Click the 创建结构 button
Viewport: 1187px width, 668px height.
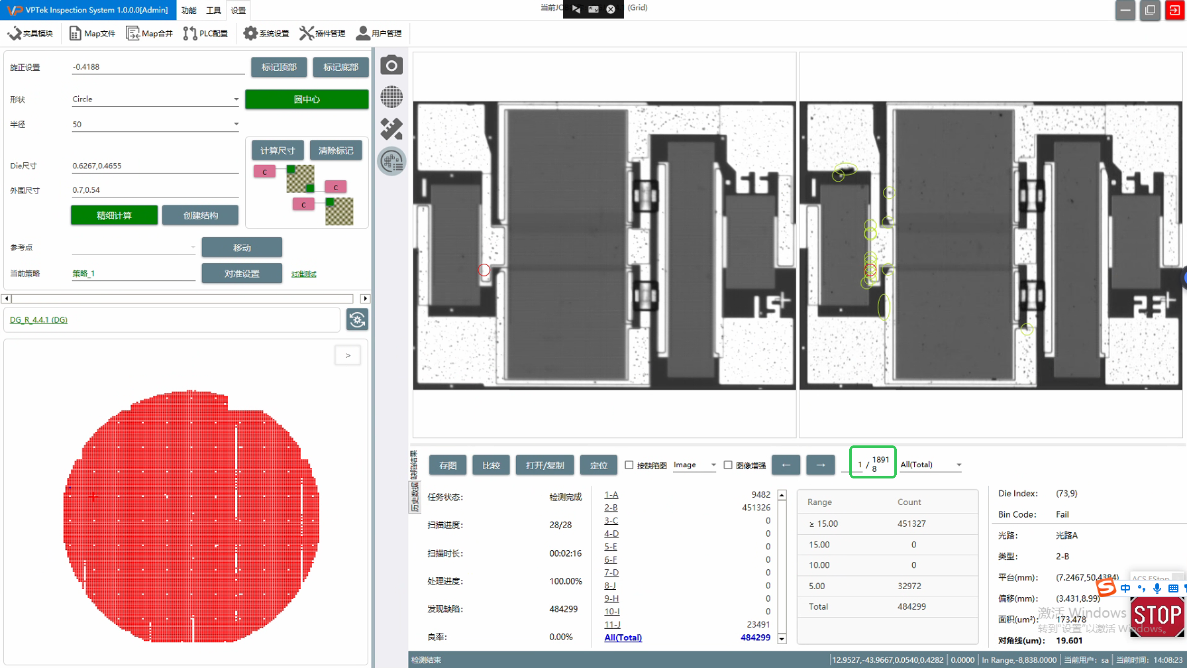[201, 215]
